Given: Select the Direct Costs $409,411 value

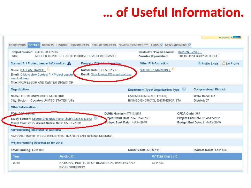Looking at the screenshot, I should tap(153, 150).
